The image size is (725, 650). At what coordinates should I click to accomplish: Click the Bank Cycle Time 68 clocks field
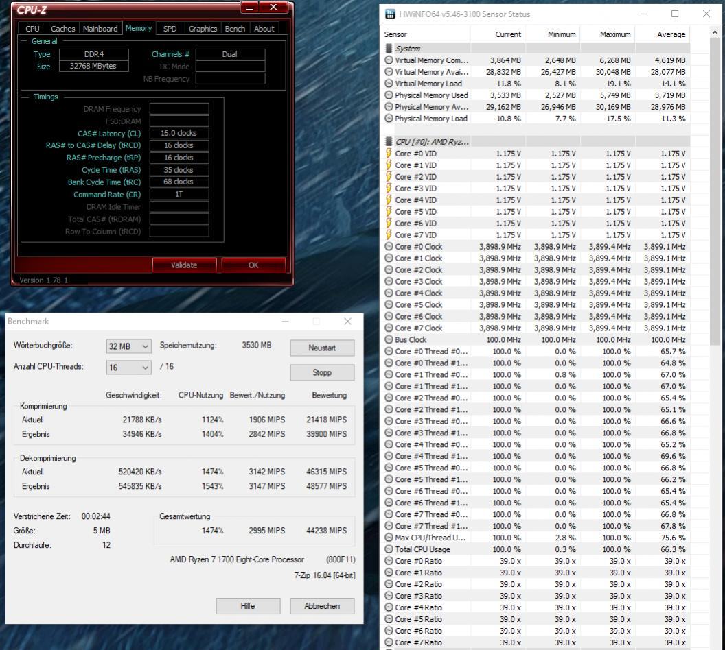[179, 182]
